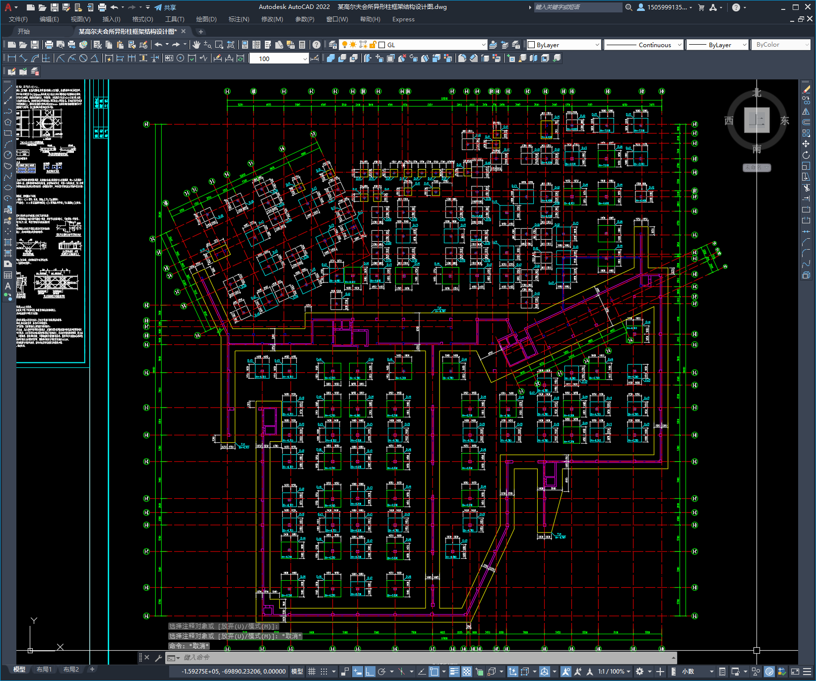
Task: Select the Erase tool in right toolbar
Action: pos(806,89)
